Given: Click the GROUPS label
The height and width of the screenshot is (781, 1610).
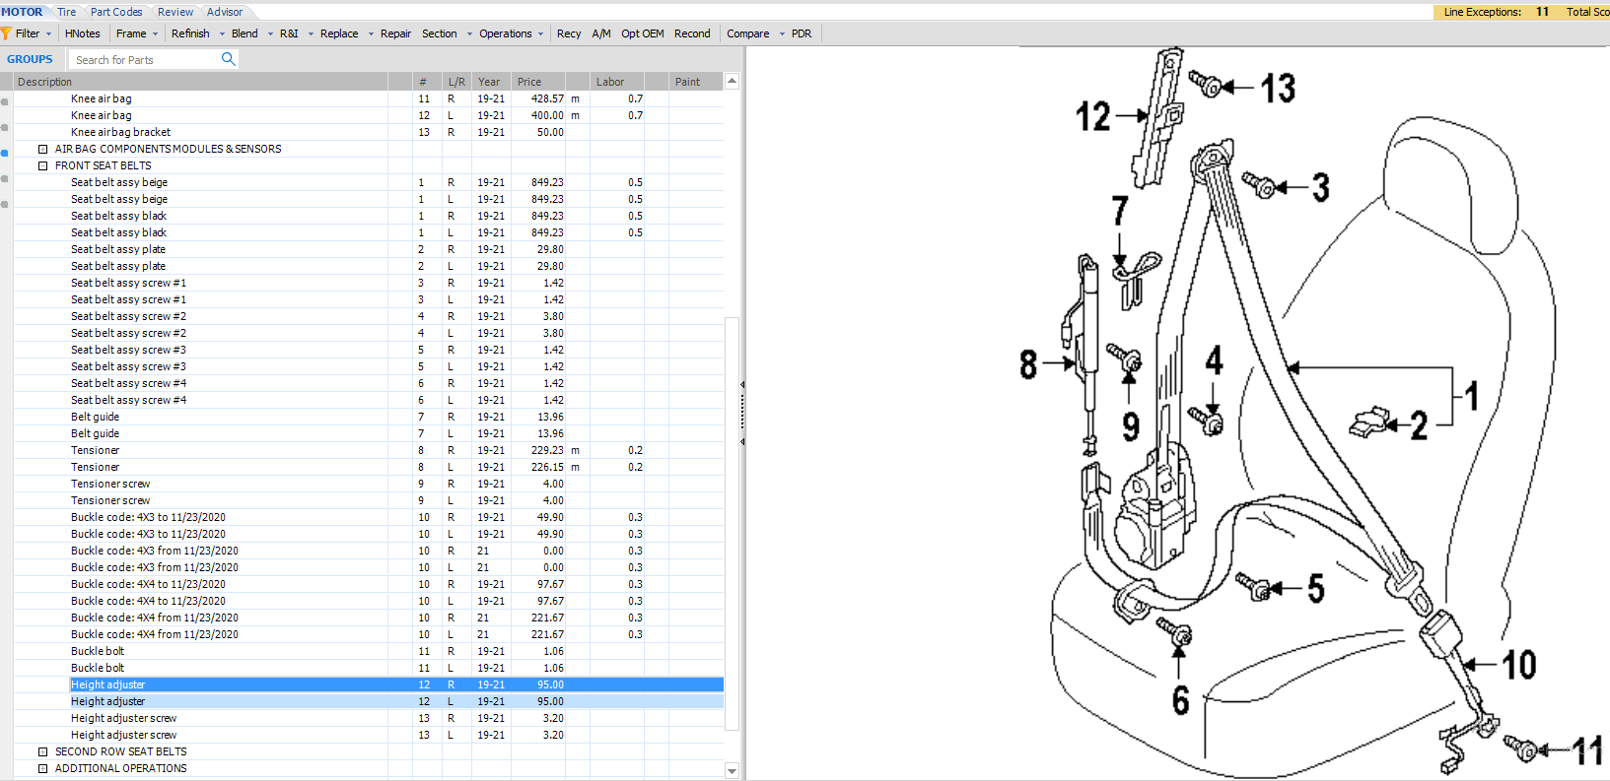Looking at the screenshot, I should [30, 59].
